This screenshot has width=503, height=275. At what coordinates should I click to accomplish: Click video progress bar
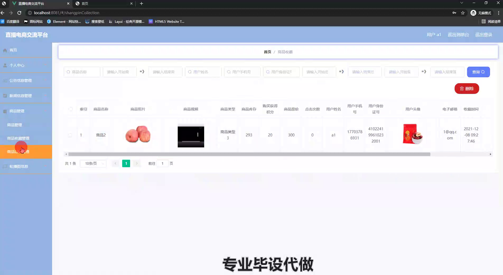point(191,142)
